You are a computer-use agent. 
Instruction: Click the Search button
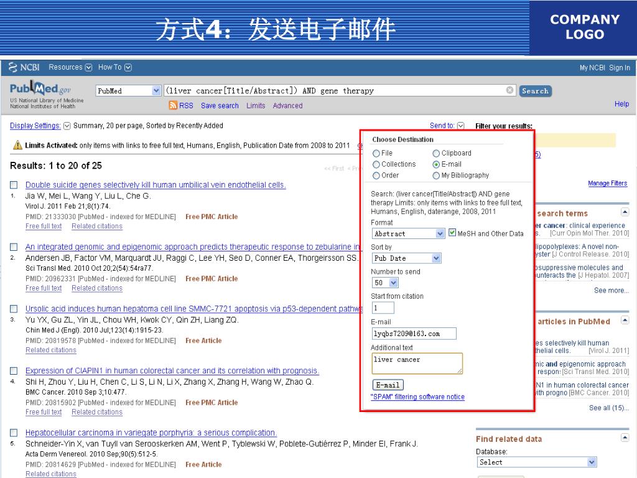535,91
